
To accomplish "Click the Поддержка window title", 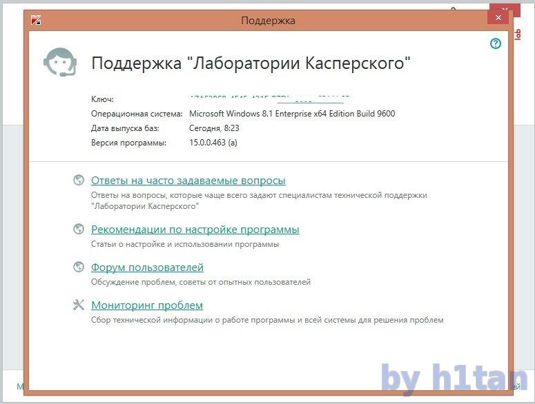I will [268, 21].
